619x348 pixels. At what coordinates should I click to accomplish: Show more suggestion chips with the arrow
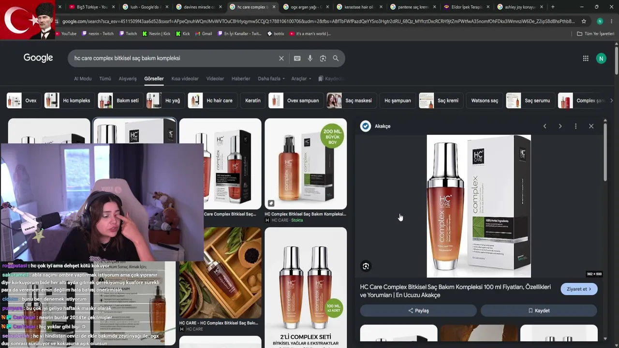611,101
